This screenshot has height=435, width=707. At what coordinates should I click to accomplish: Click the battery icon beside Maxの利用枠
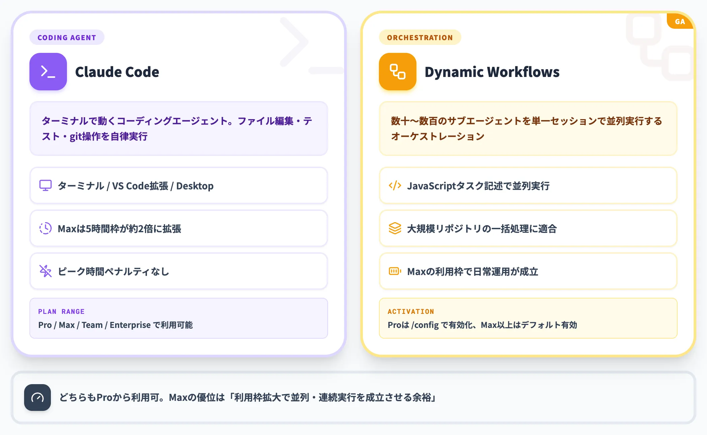point(395,271)
